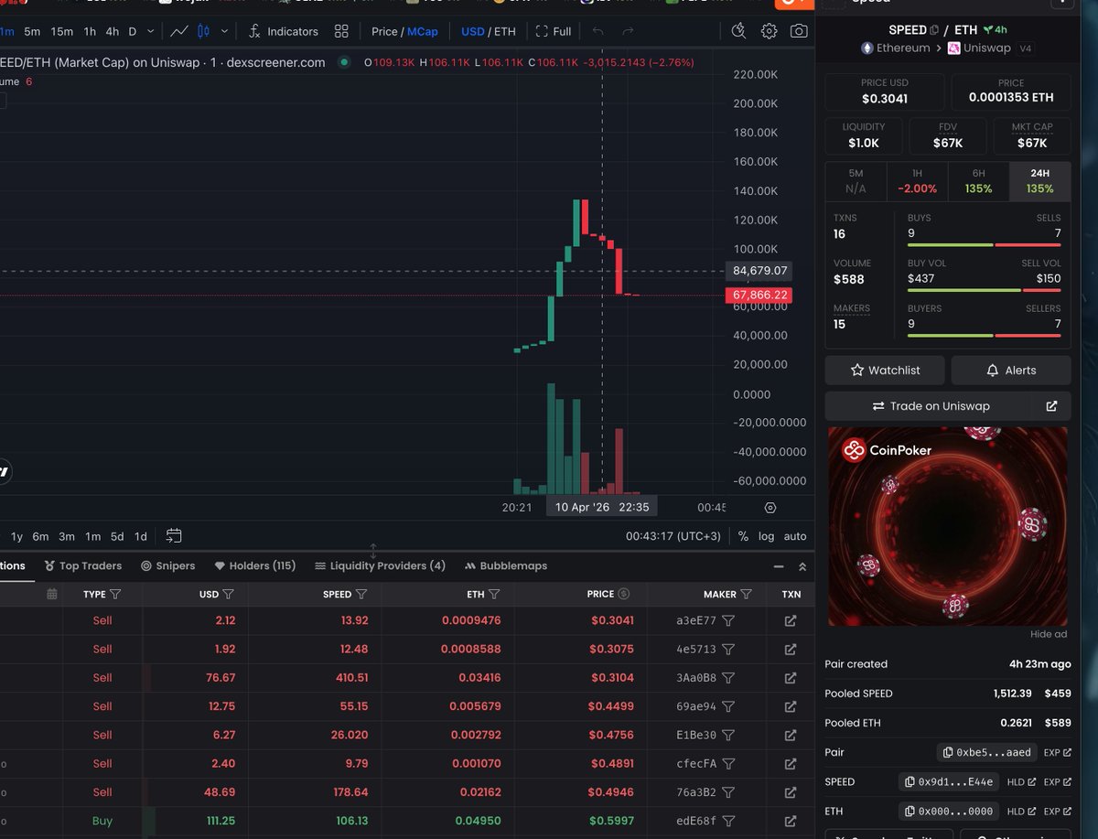
Task: Switch chart to MCap mode
Action: pos(423,31)
